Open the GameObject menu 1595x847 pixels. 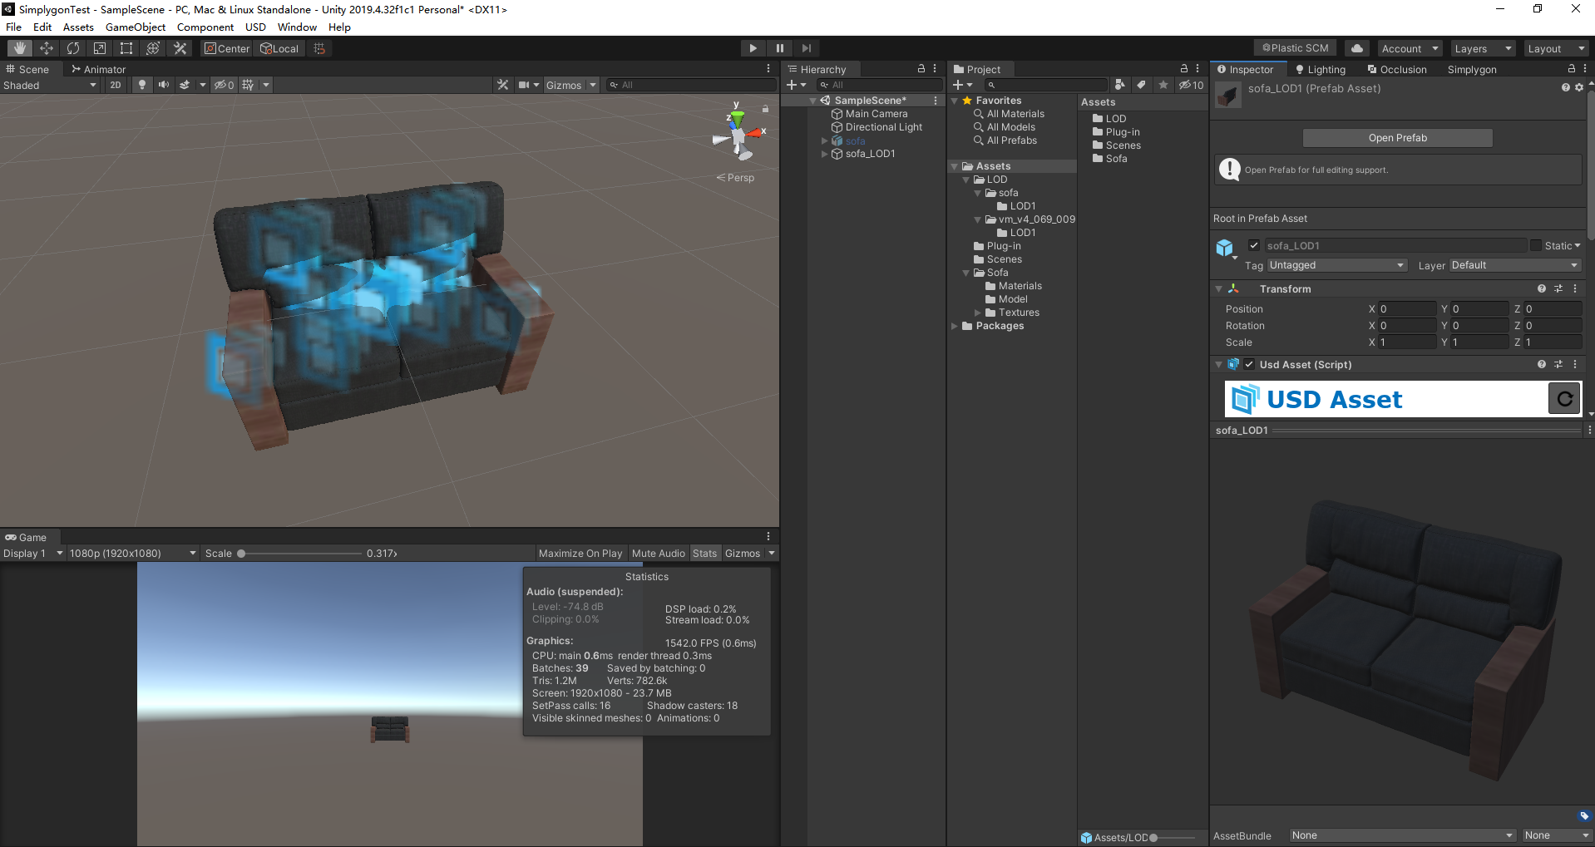[136, 27]
